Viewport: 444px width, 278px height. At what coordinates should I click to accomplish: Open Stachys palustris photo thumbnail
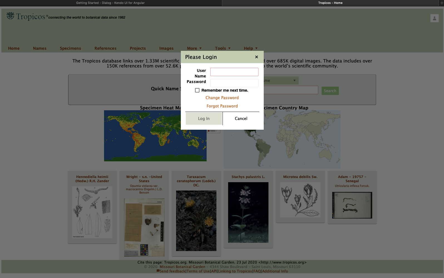click(248, 212)
